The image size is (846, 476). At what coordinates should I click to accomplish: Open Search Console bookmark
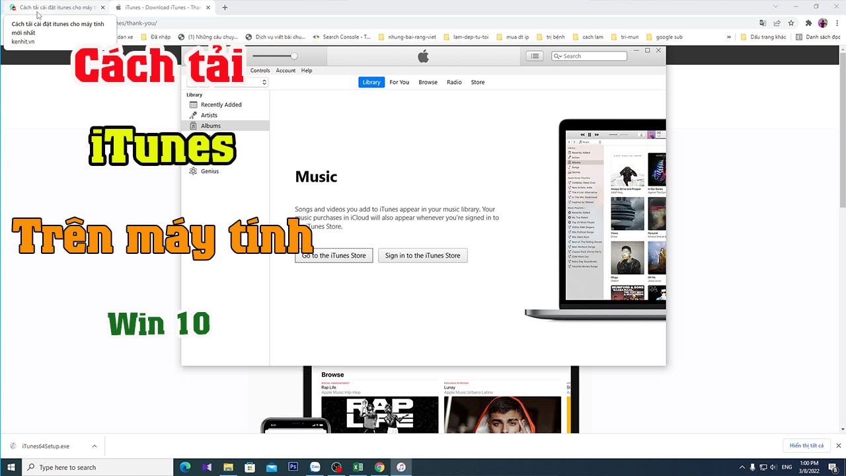[x=341, y=37]
